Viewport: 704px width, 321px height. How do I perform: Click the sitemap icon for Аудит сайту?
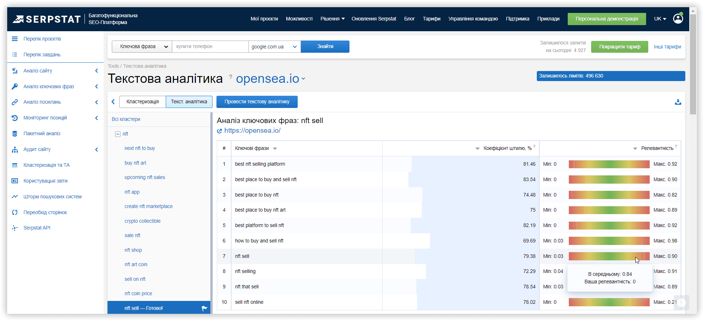tap(15, 150)
